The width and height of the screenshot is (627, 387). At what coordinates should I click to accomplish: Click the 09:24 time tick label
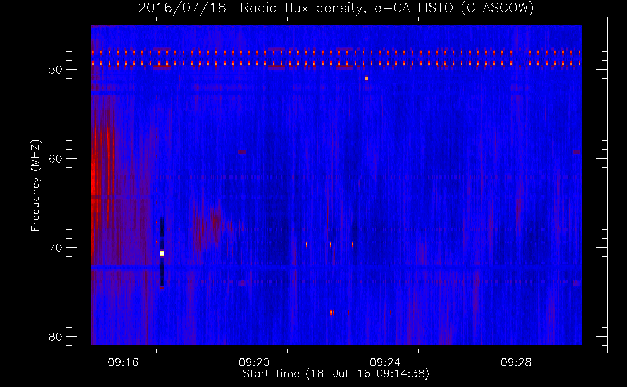pos(385,363)
